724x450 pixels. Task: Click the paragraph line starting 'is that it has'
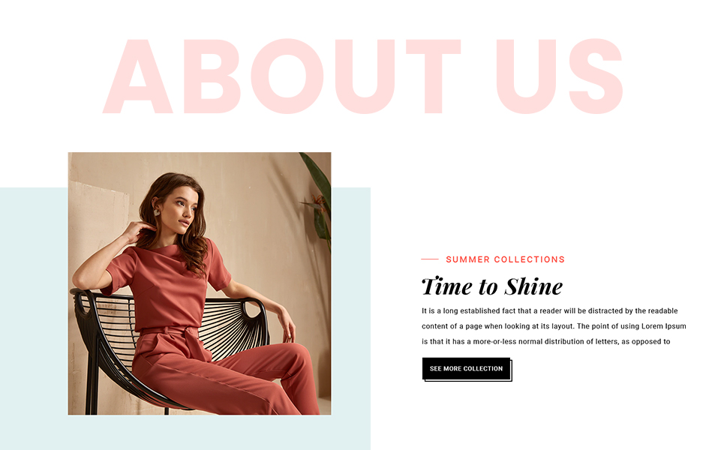[545, 341]
